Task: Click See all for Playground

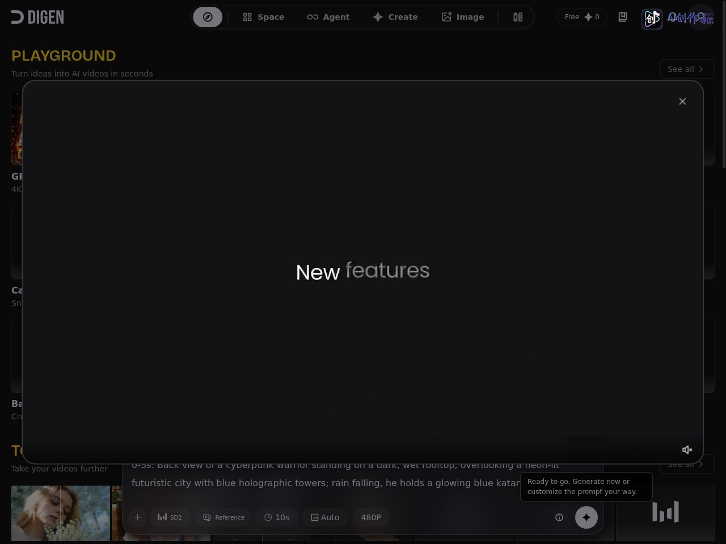Action: click(x=686, y=69)
